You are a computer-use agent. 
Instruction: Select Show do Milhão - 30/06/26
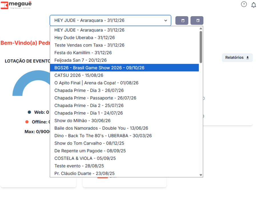click(125, 121)
